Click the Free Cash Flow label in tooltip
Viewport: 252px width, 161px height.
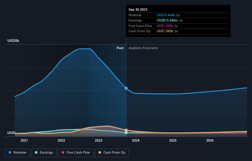140,26
